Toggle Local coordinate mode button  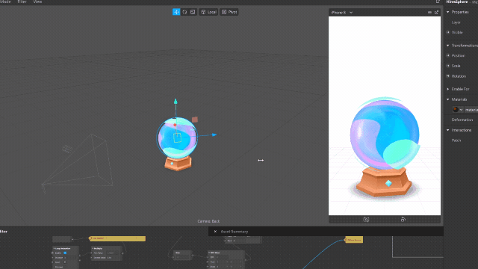[208, 12]
